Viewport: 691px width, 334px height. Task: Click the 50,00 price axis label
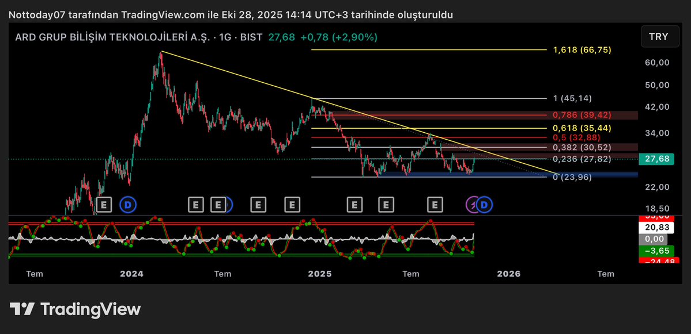pos(656,85)
